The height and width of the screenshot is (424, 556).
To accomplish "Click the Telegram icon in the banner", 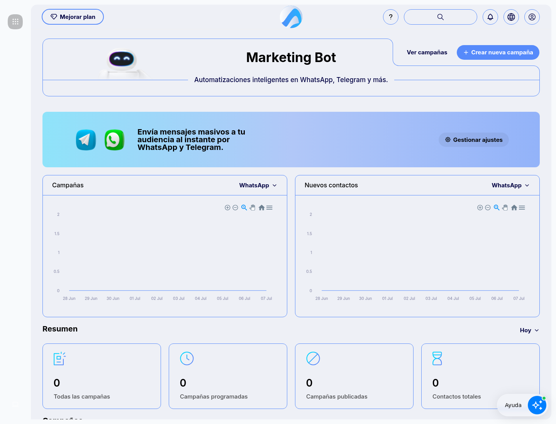I will pos(86,140).
